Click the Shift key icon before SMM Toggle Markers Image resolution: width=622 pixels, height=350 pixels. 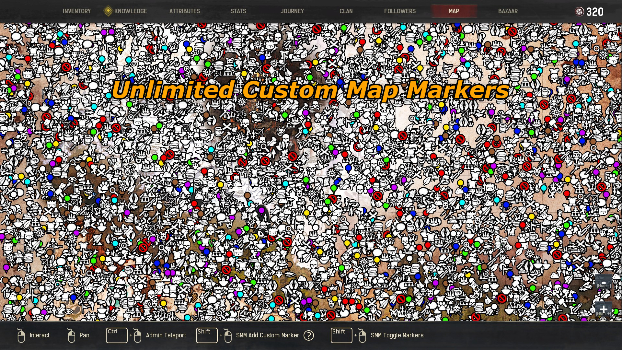point(341,335)
